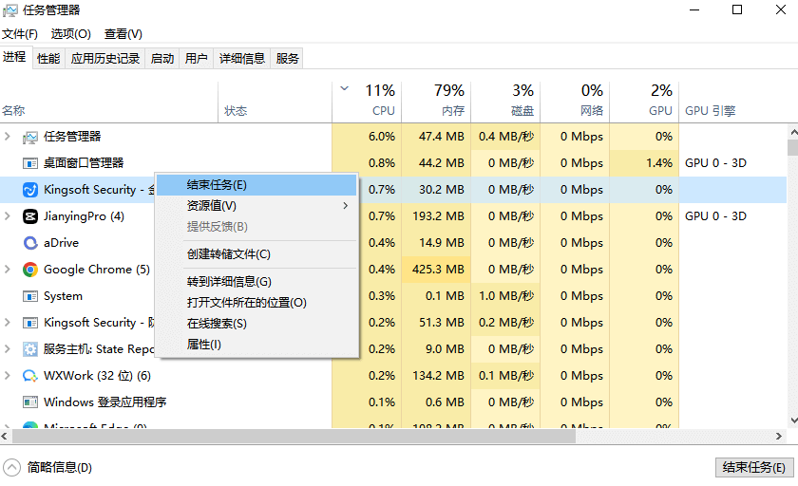Click the horizontal scrollbar thumb
Screen dimensions: 798x486
(x=294, y=437)
